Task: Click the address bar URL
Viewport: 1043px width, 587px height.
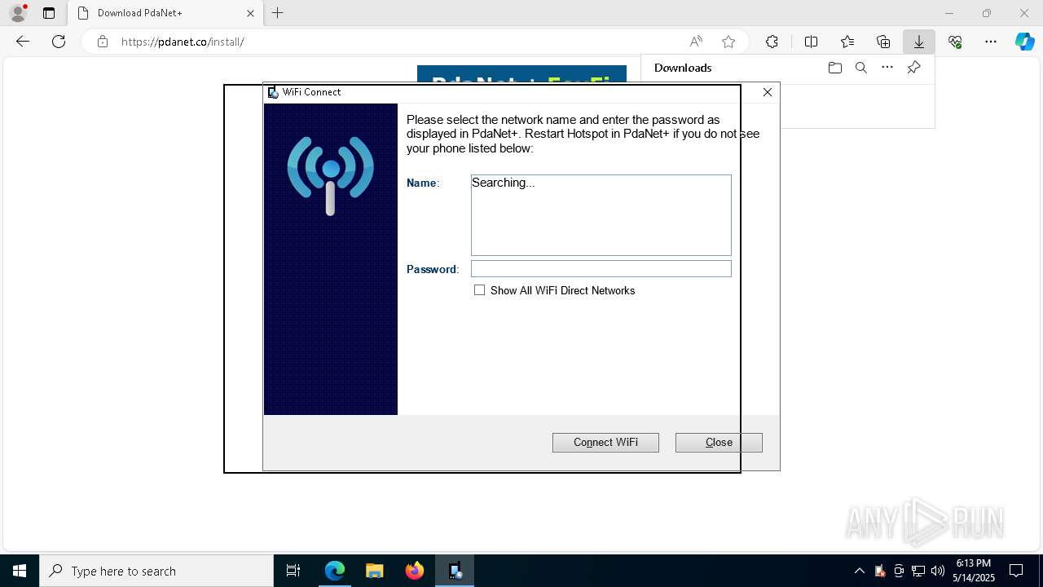Action: click(x=183, y=42)
